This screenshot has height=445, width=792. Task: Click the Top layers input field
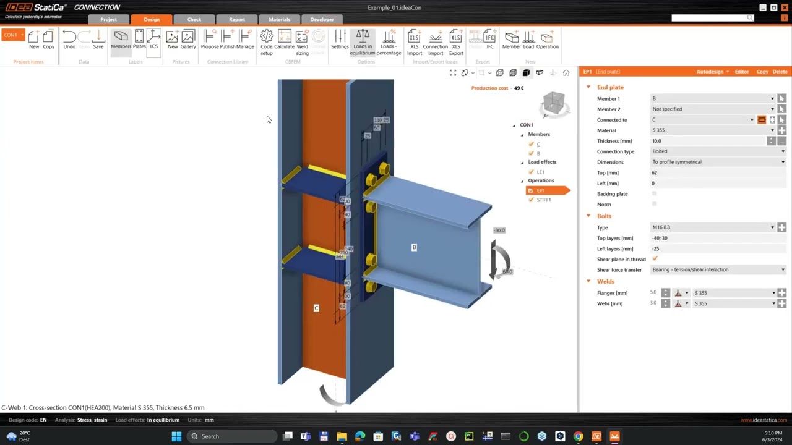pos(718,238)
